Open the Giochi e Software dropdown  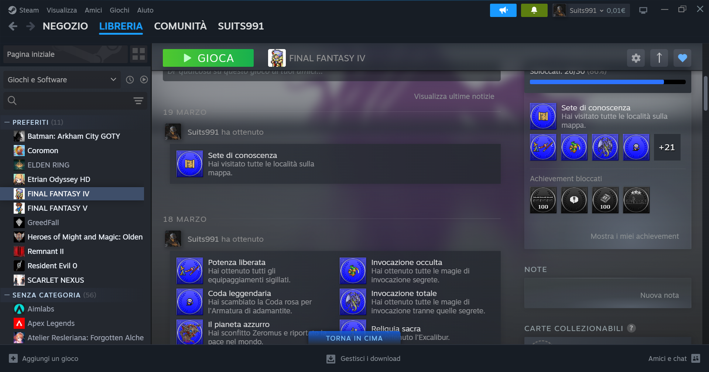point(62,80)
